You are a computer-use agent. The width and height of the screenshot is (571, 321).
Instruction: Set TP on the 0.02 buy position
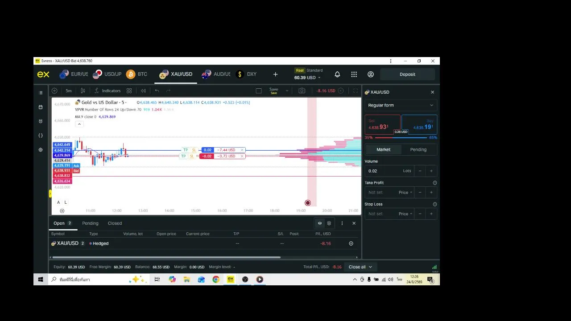click(x=186, y=150)
